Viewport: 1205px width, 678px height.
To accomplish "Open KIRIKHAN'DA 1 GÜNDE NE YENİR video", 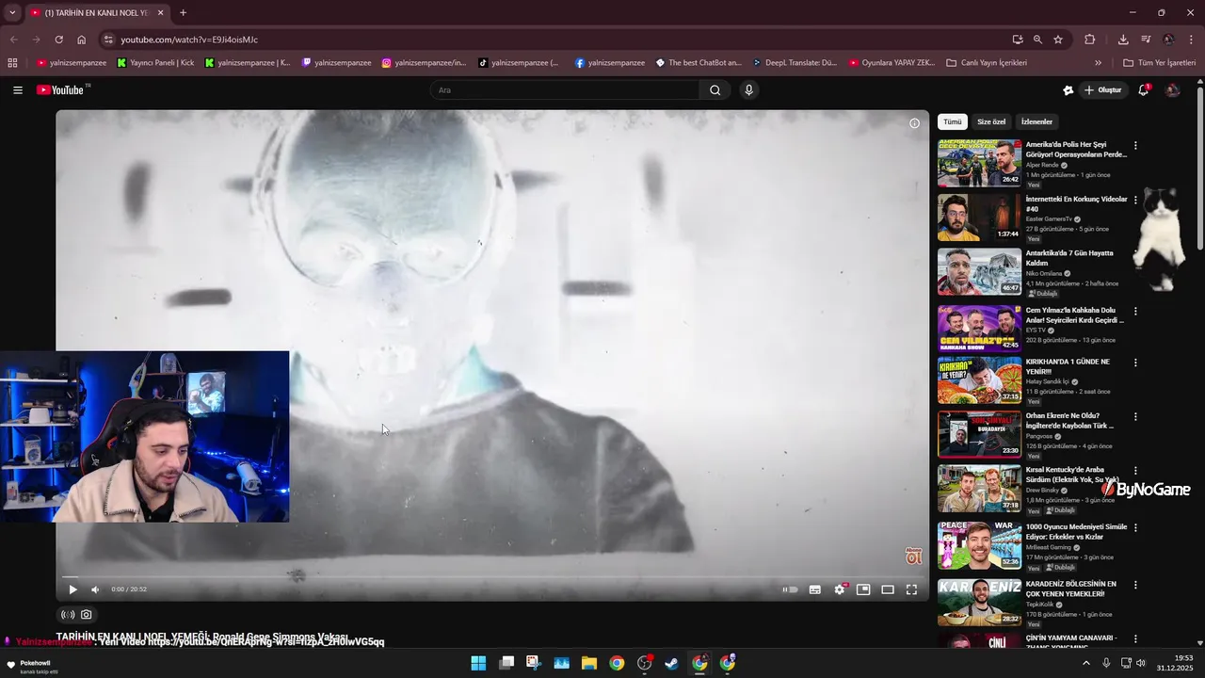I will click(979, 380).
